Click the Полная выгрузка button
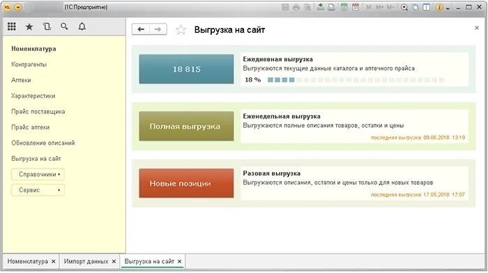The width and height of the screenshot is (488, 273). (186, 126)
